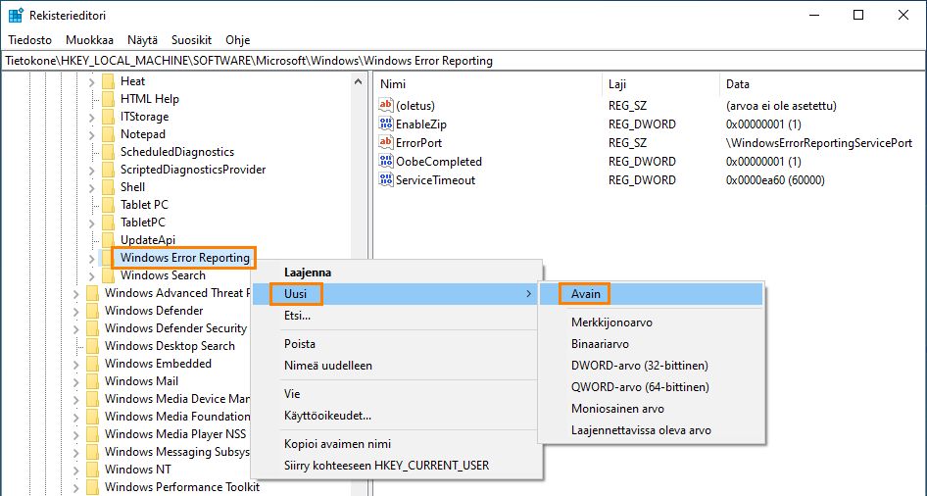Expand the Windows Search key

(x=92, y=276)
